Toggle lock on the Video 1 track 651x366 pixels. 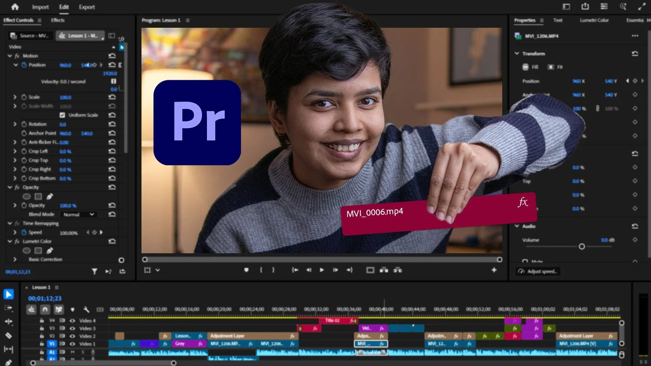pyautogui.click(x=42, y=344)
